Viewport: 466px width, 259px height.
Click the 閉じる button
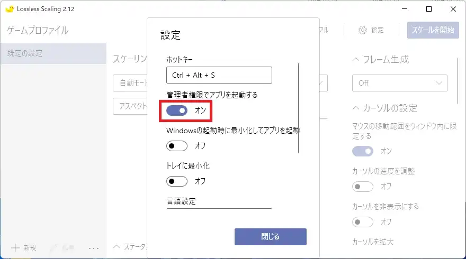[x=270, y=237]
